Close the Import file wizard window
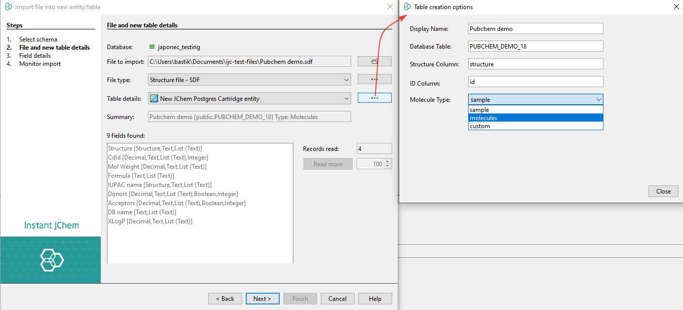The height and width of the screenshot is (310, 683). click(x=390, y=7)
